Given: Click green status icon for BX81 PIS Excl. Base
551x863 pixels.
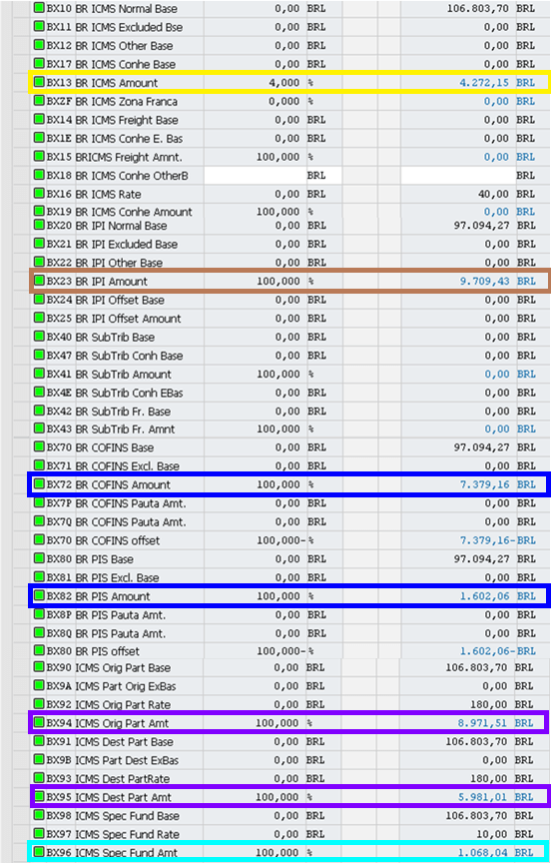Looking at the screenshot, I should click(x=39, y=577).
